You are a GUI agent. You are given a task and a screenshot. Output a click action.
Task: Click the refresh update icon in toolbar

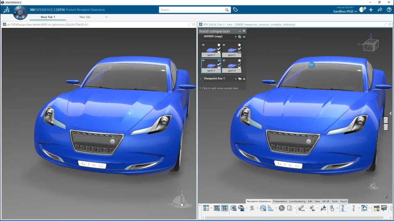(364, 208)
